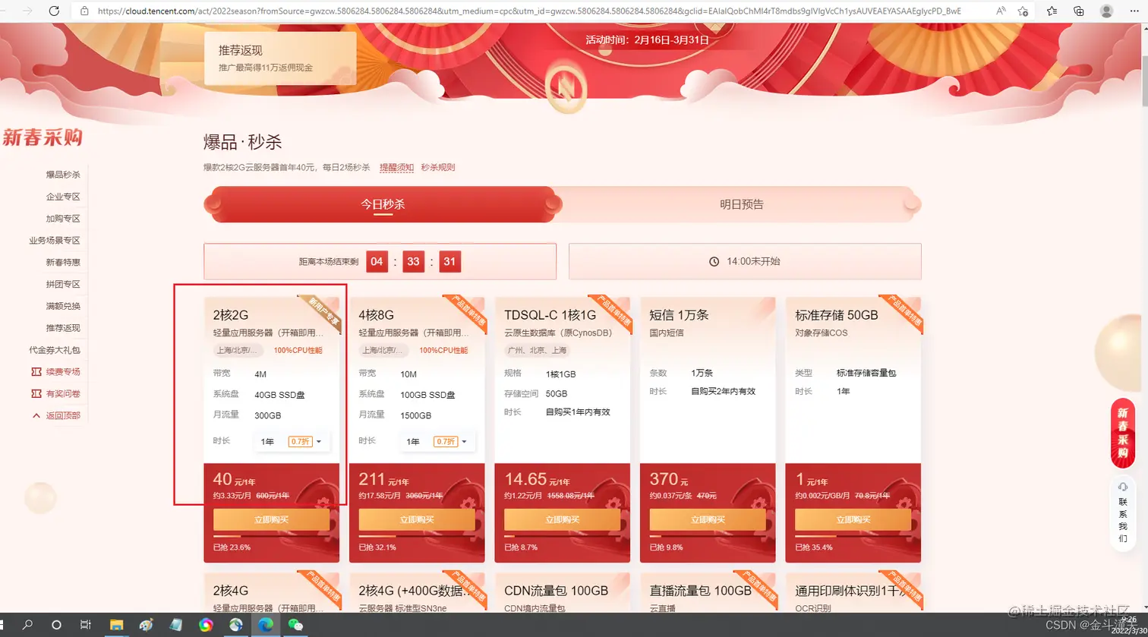The height and width of the screenshot is (637, 1148).
Task: Click the 新春采购 floating red side badge
Action: pos(1123,433)
